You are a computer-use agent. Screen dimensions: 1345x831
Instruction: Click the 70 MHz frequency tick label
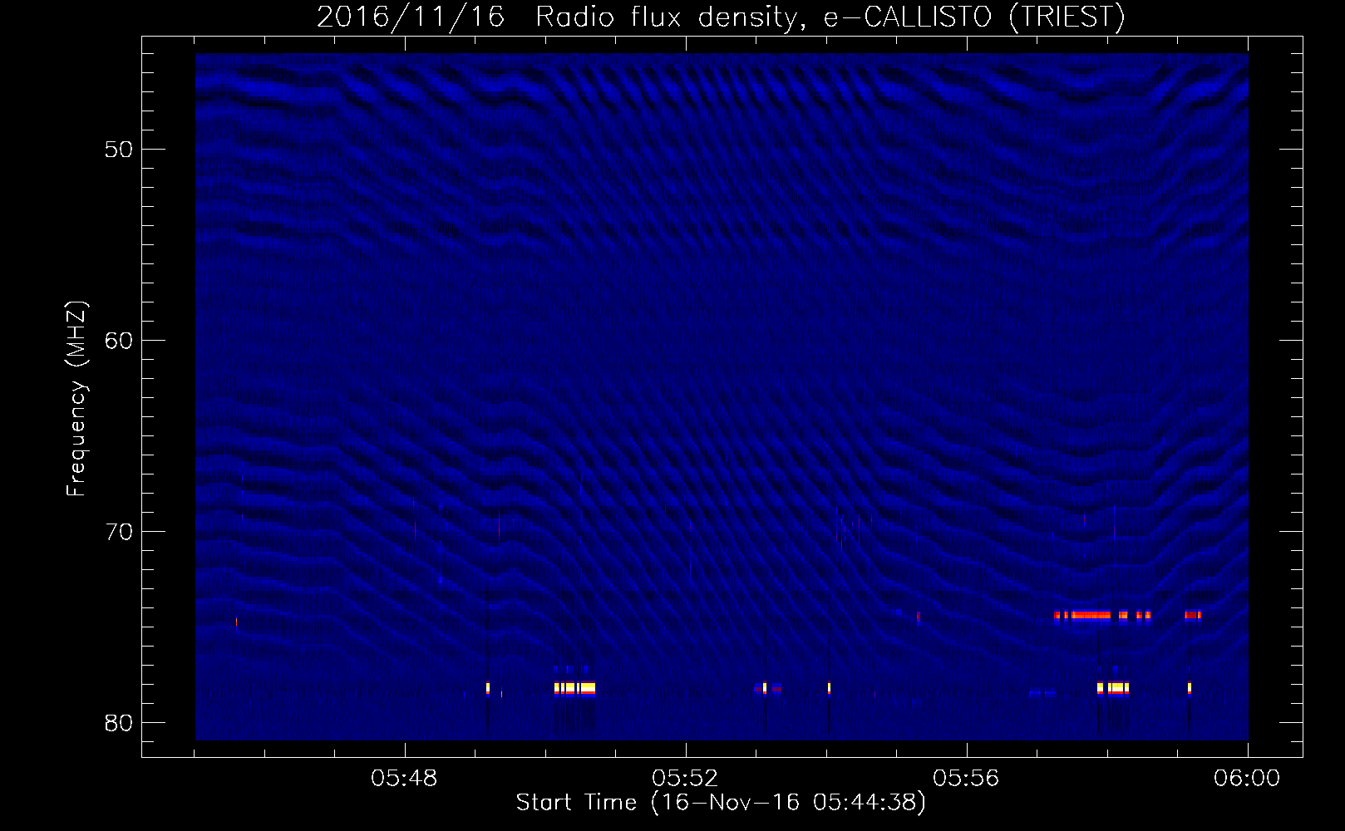pos(120,532)
